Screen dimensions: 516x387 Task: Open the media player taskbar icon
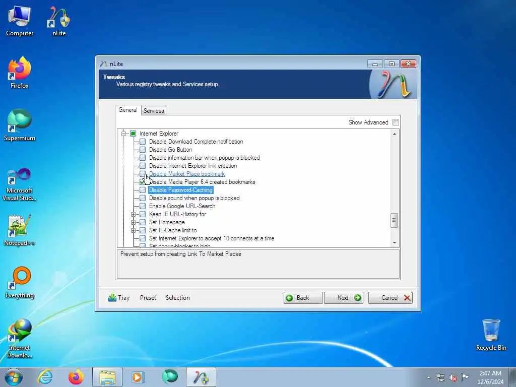[x=137, y=377]
